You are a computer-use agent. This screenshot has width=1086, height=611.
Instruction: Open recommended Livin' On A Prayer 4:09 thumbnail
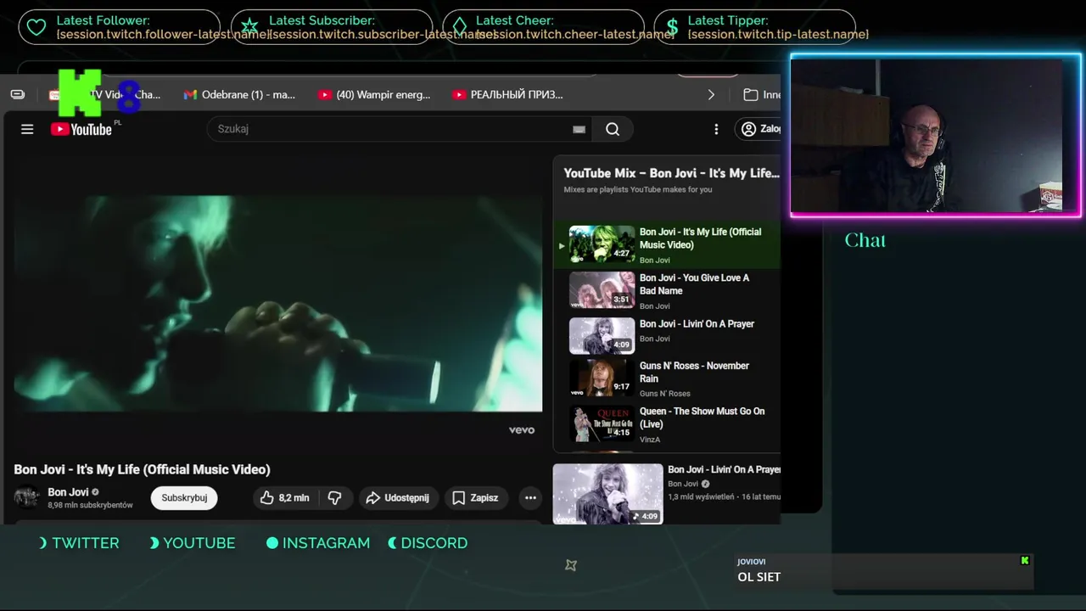point(607,493)
